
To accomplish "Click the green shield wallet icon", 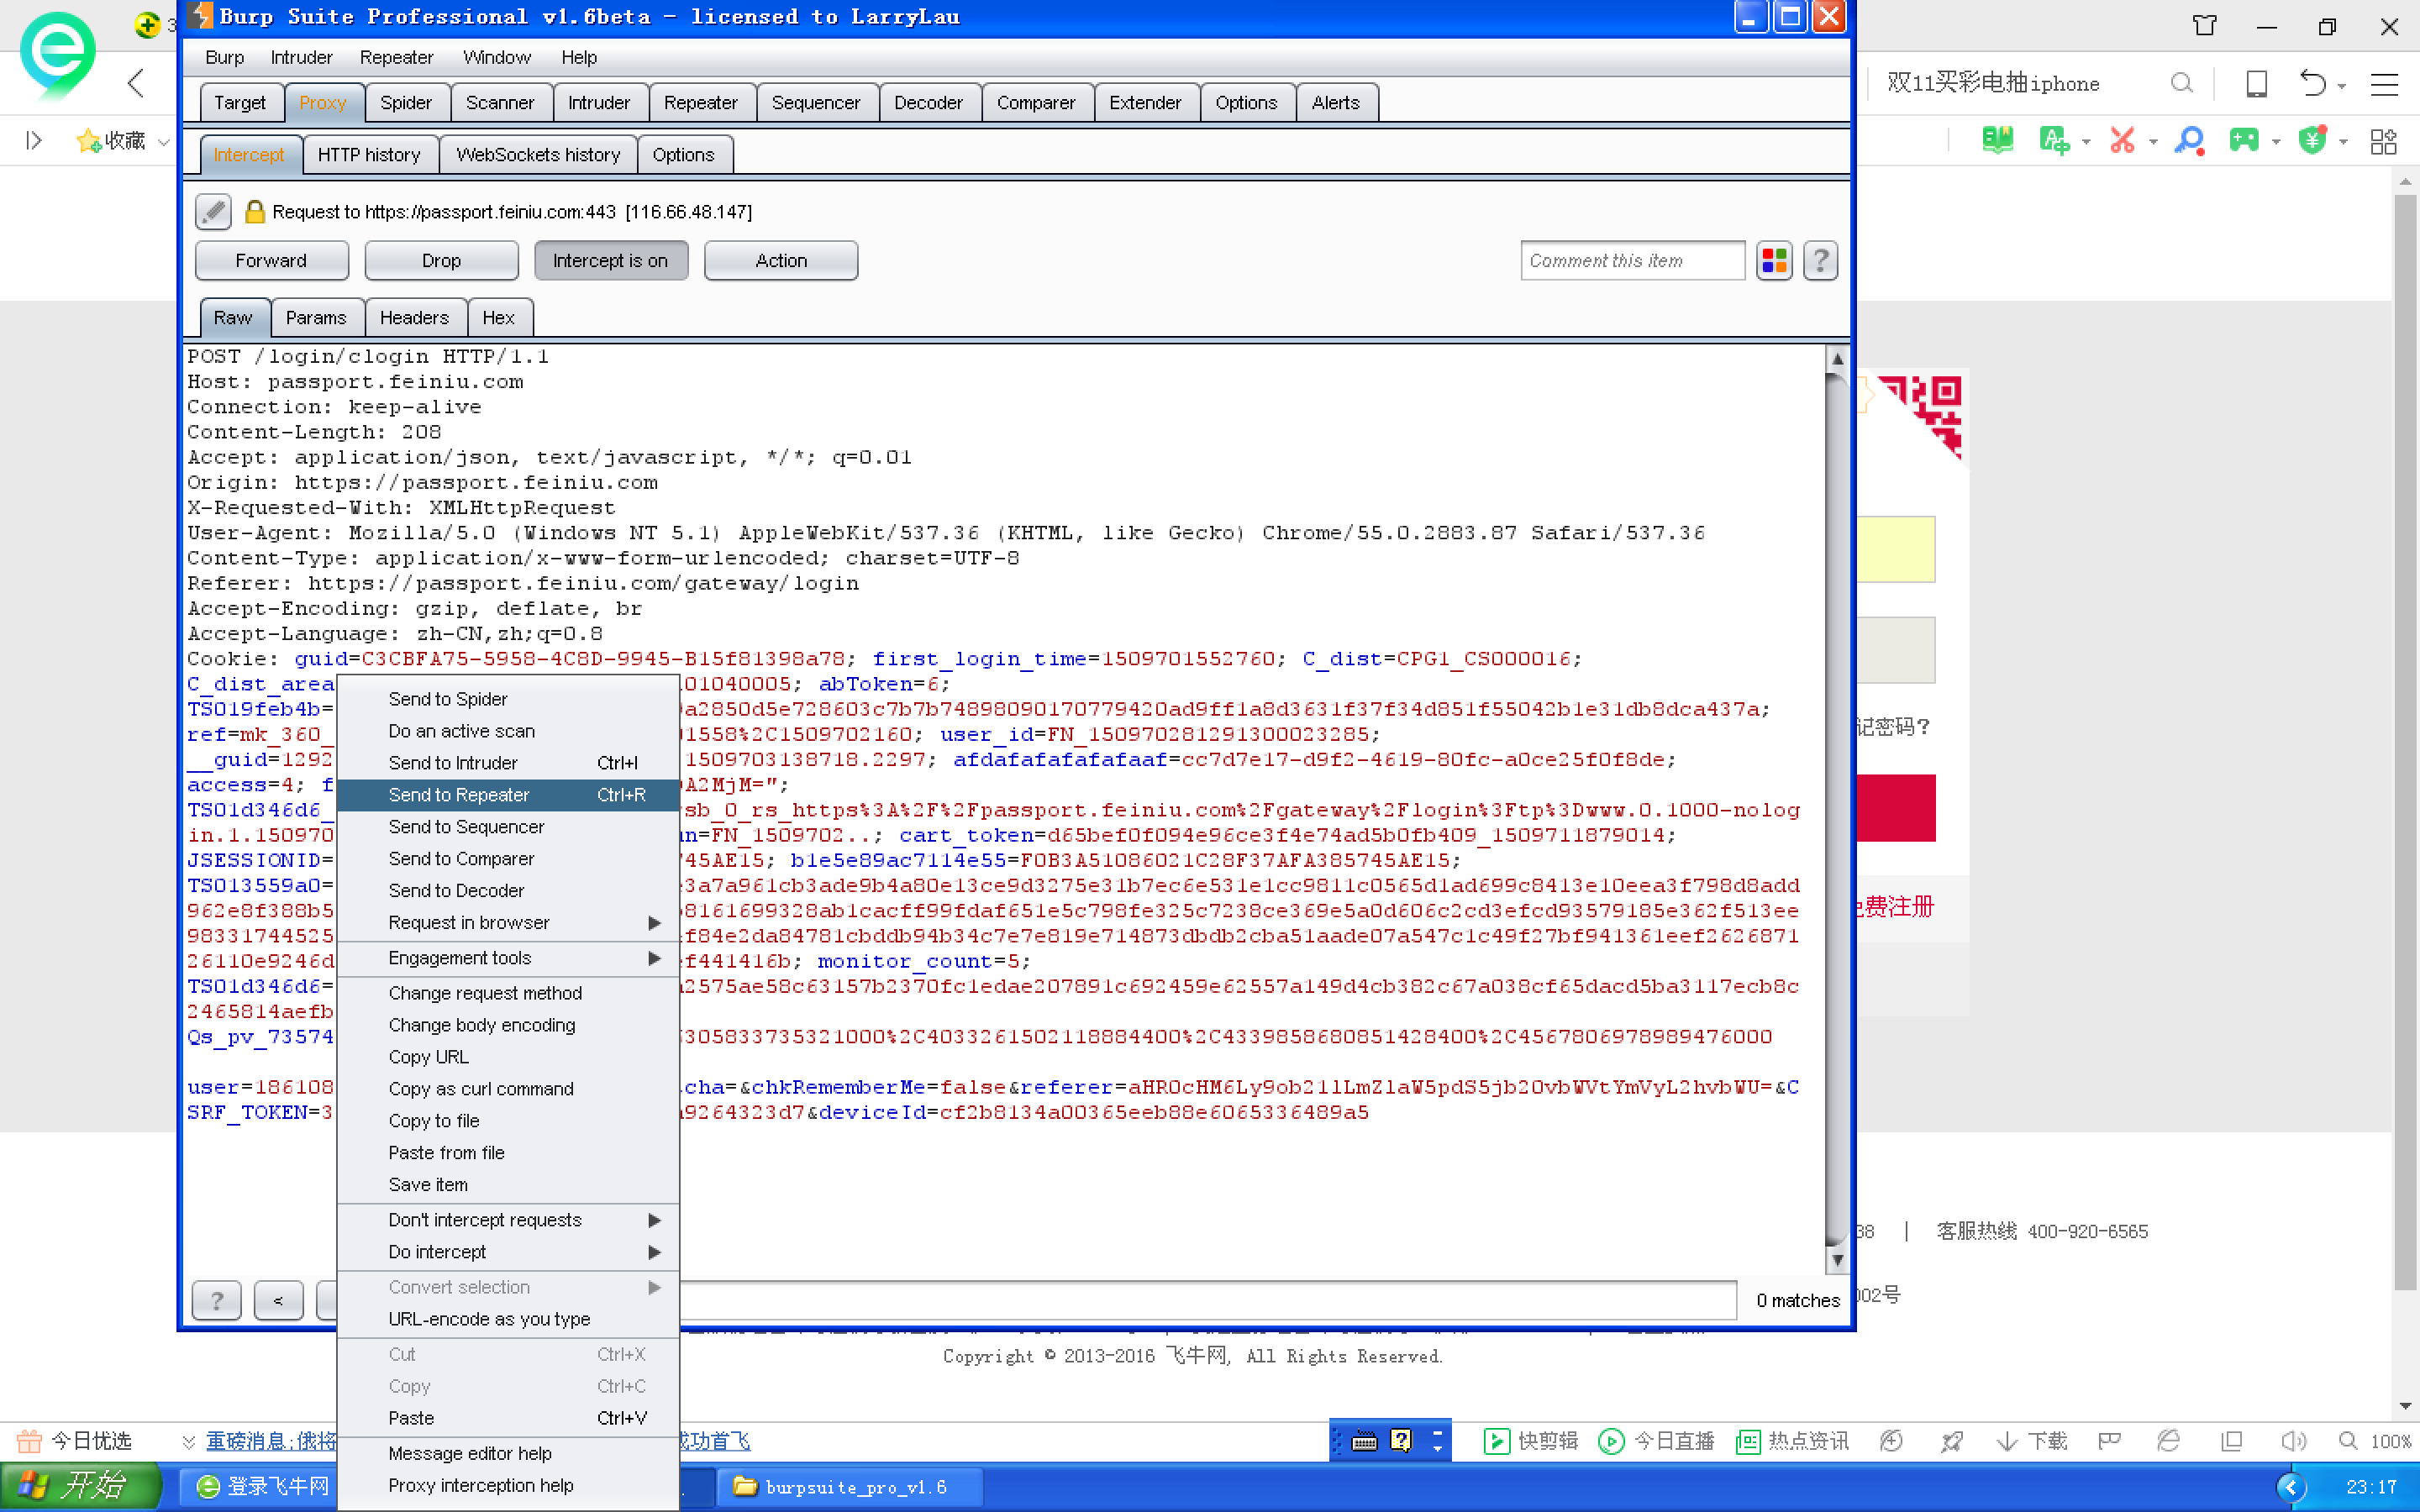I will (2313, 140).
